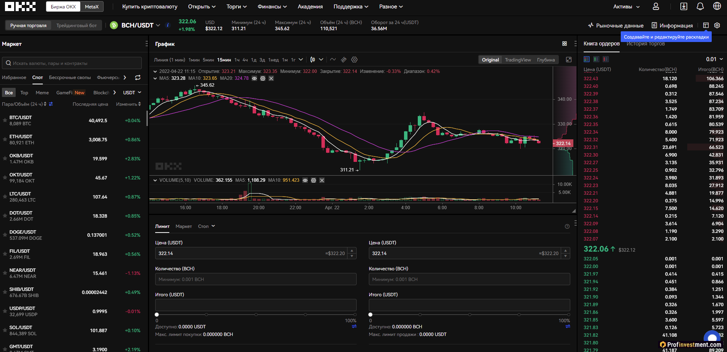
Task: Remove the MA indicator
Action: coord(271,78)
